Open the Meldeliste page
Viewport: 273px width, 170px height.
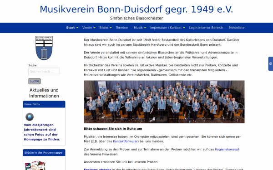tap(237, 28)
